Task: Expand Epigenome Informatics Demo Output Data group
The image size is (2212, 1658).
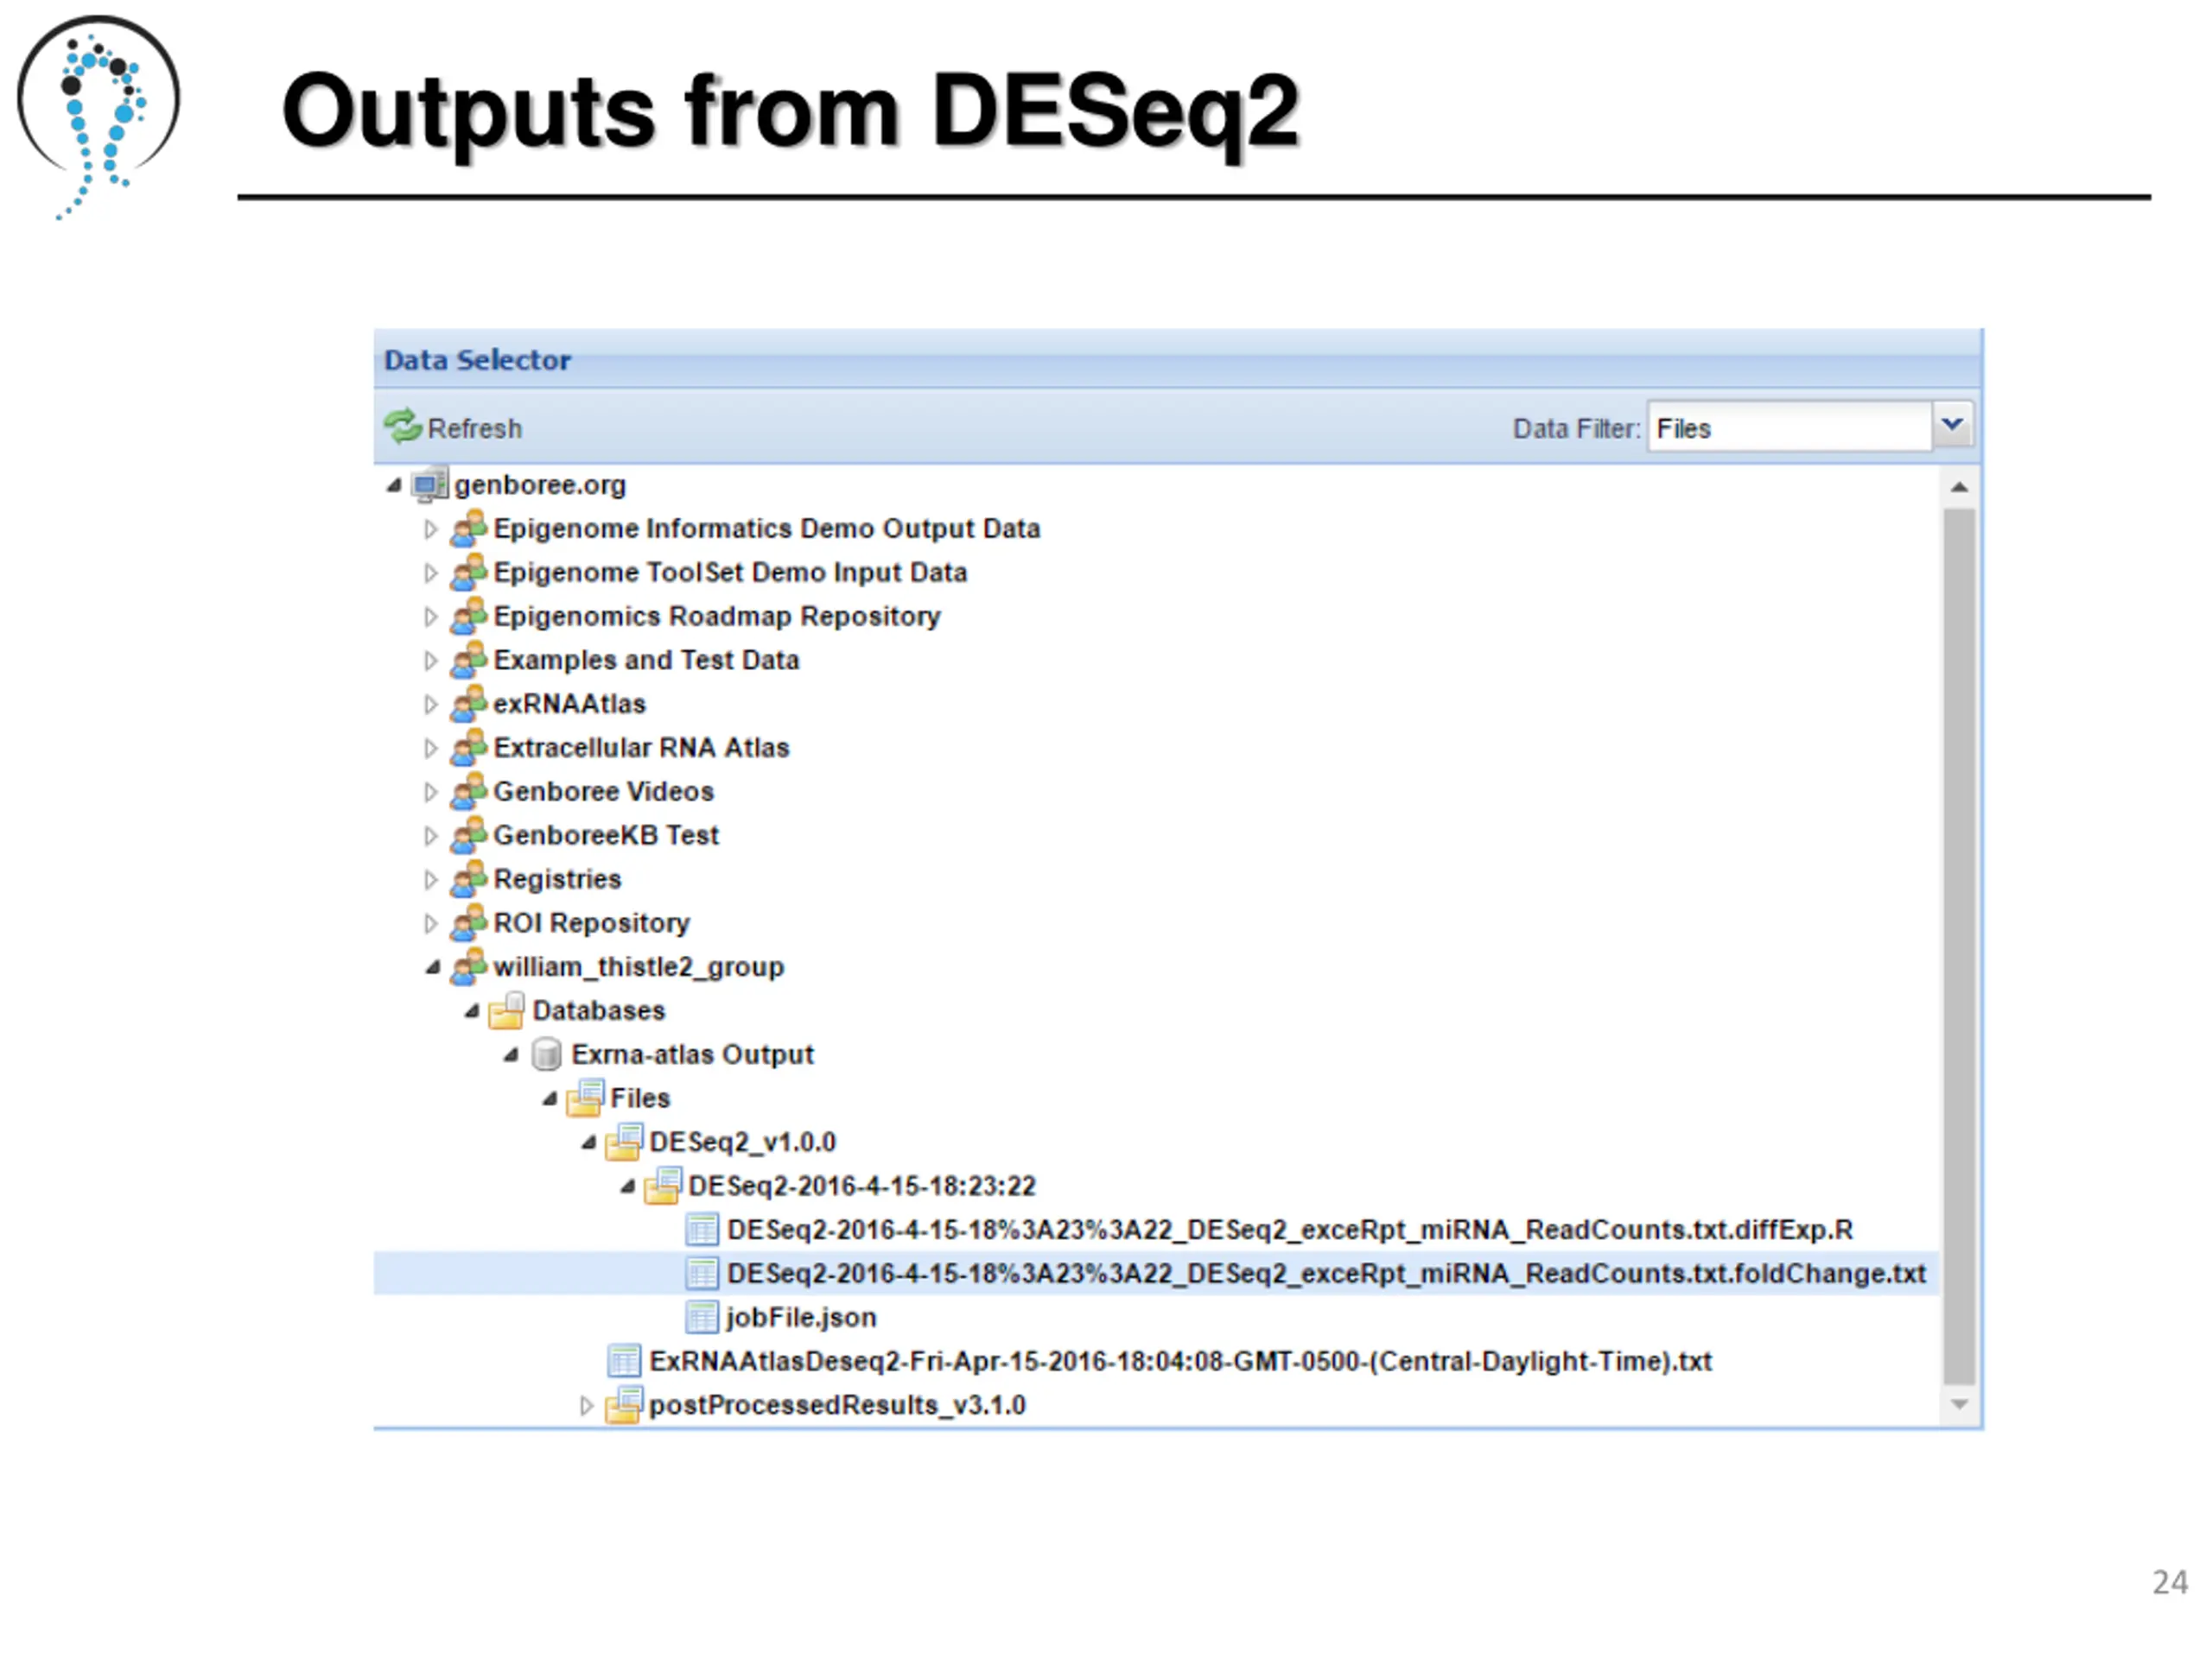Action: [430, 528]
